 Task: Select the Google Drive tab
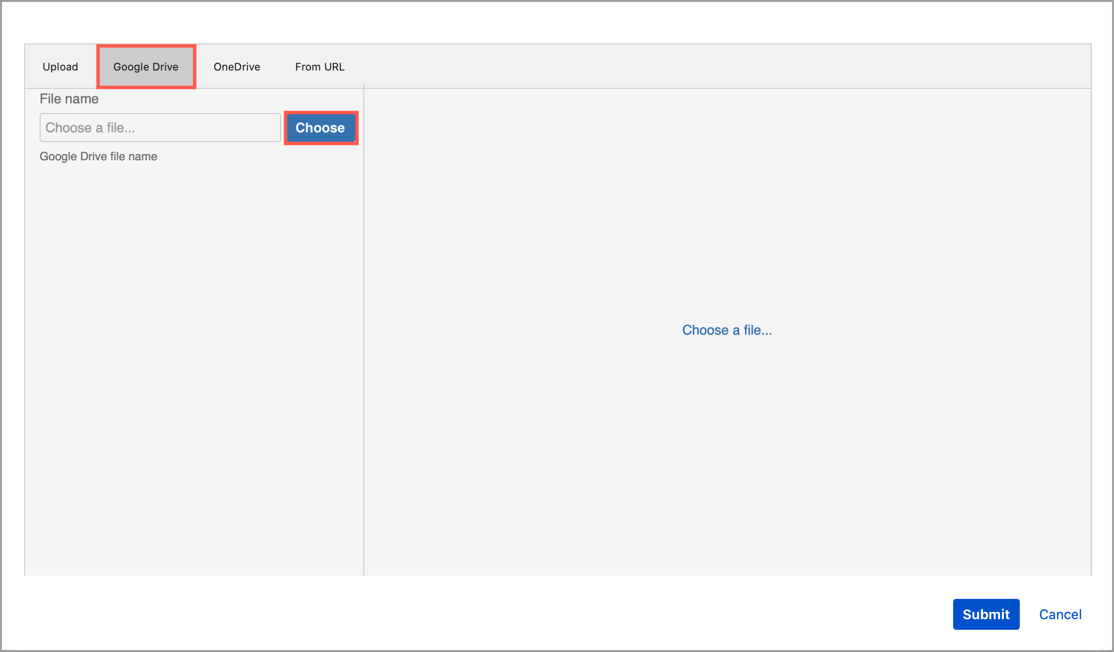coord(146,67)
